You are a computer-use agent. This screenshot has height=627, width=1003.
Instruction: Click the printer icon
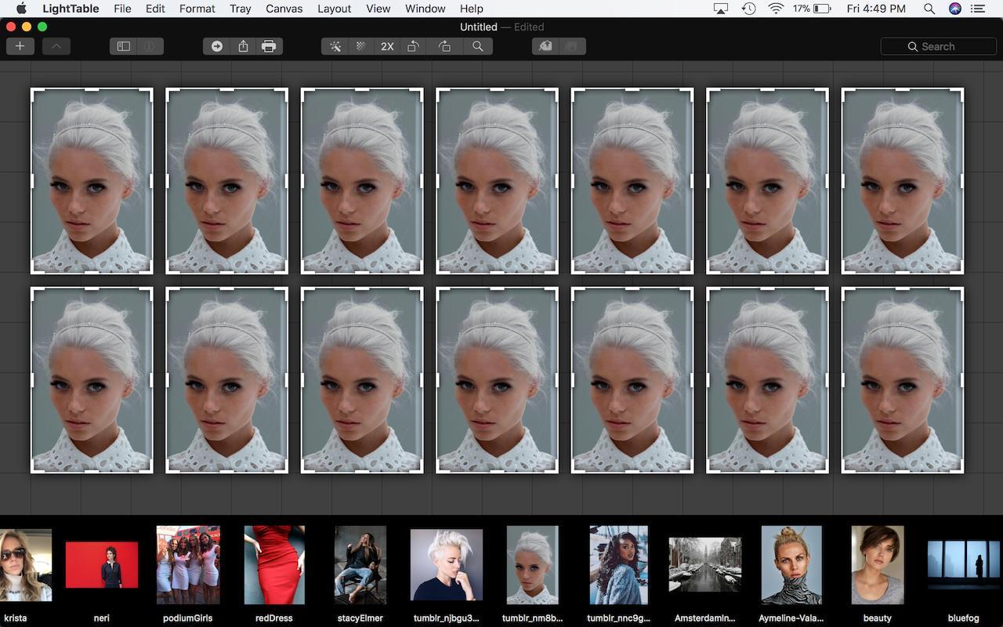coord(269,46)
